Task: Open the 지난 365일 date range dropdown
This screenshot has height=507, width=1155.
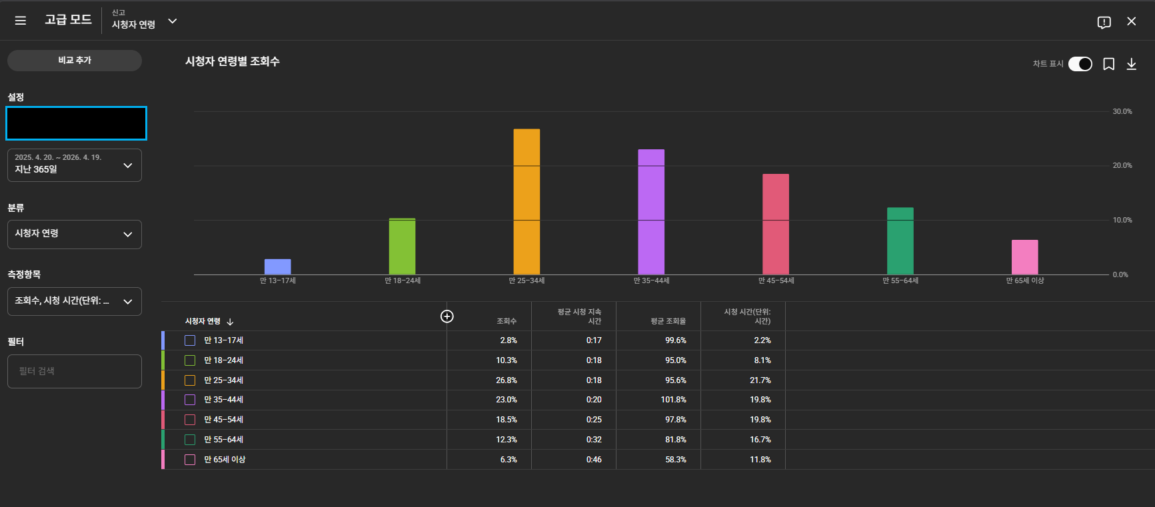Action: point(75,165)
